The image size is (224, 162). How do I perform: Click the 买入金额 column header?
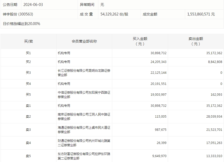tap(140, 41)
